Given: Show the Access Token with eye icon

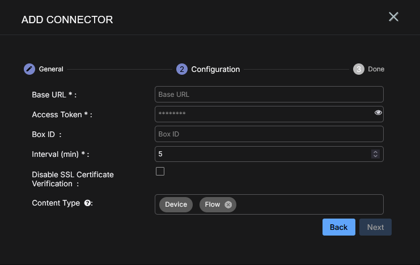Looking at the screenshot, I should point(378,113).
